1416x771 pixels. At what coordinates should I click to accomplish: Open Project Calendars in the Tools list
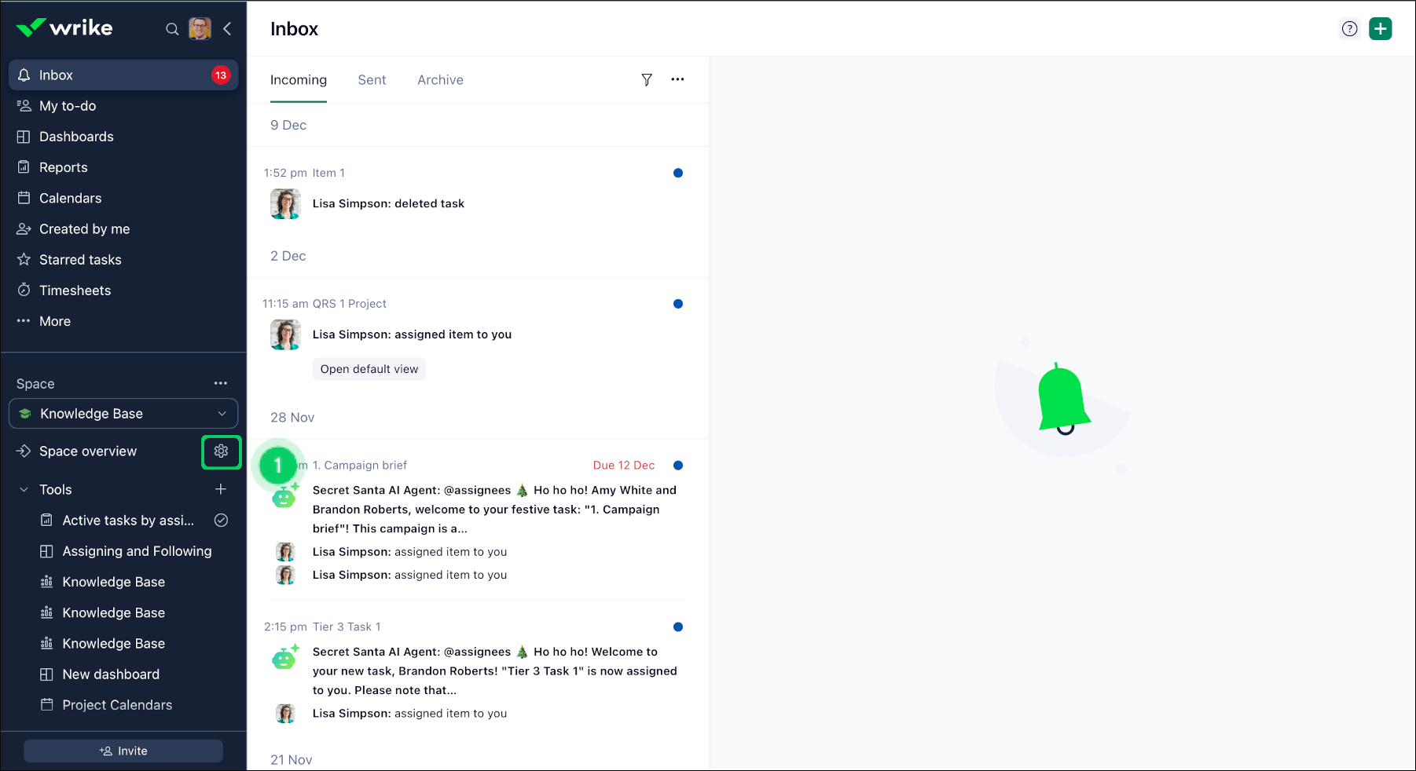(117, 705)
